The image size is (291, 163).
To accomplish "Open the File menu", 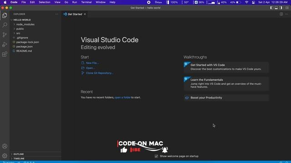I will pos(24,2).
